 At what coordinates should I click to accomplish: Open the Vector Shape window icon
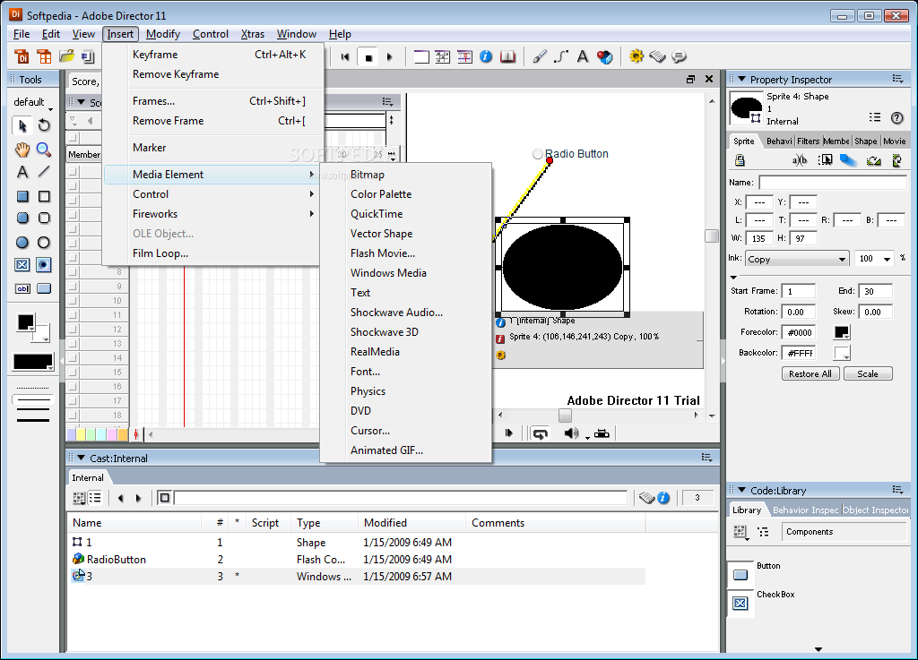tap(561, 56)
